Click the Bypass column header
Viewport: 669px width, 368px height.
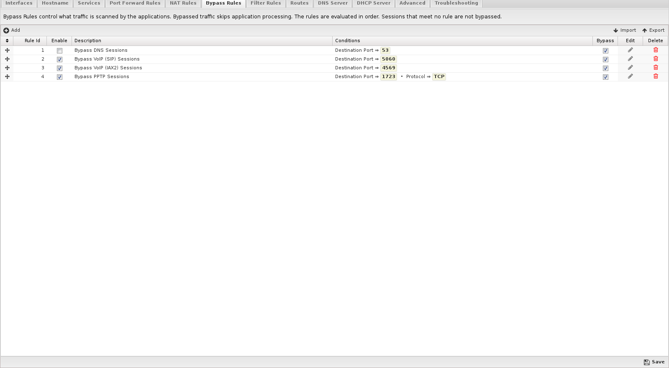tap(605, 41)
